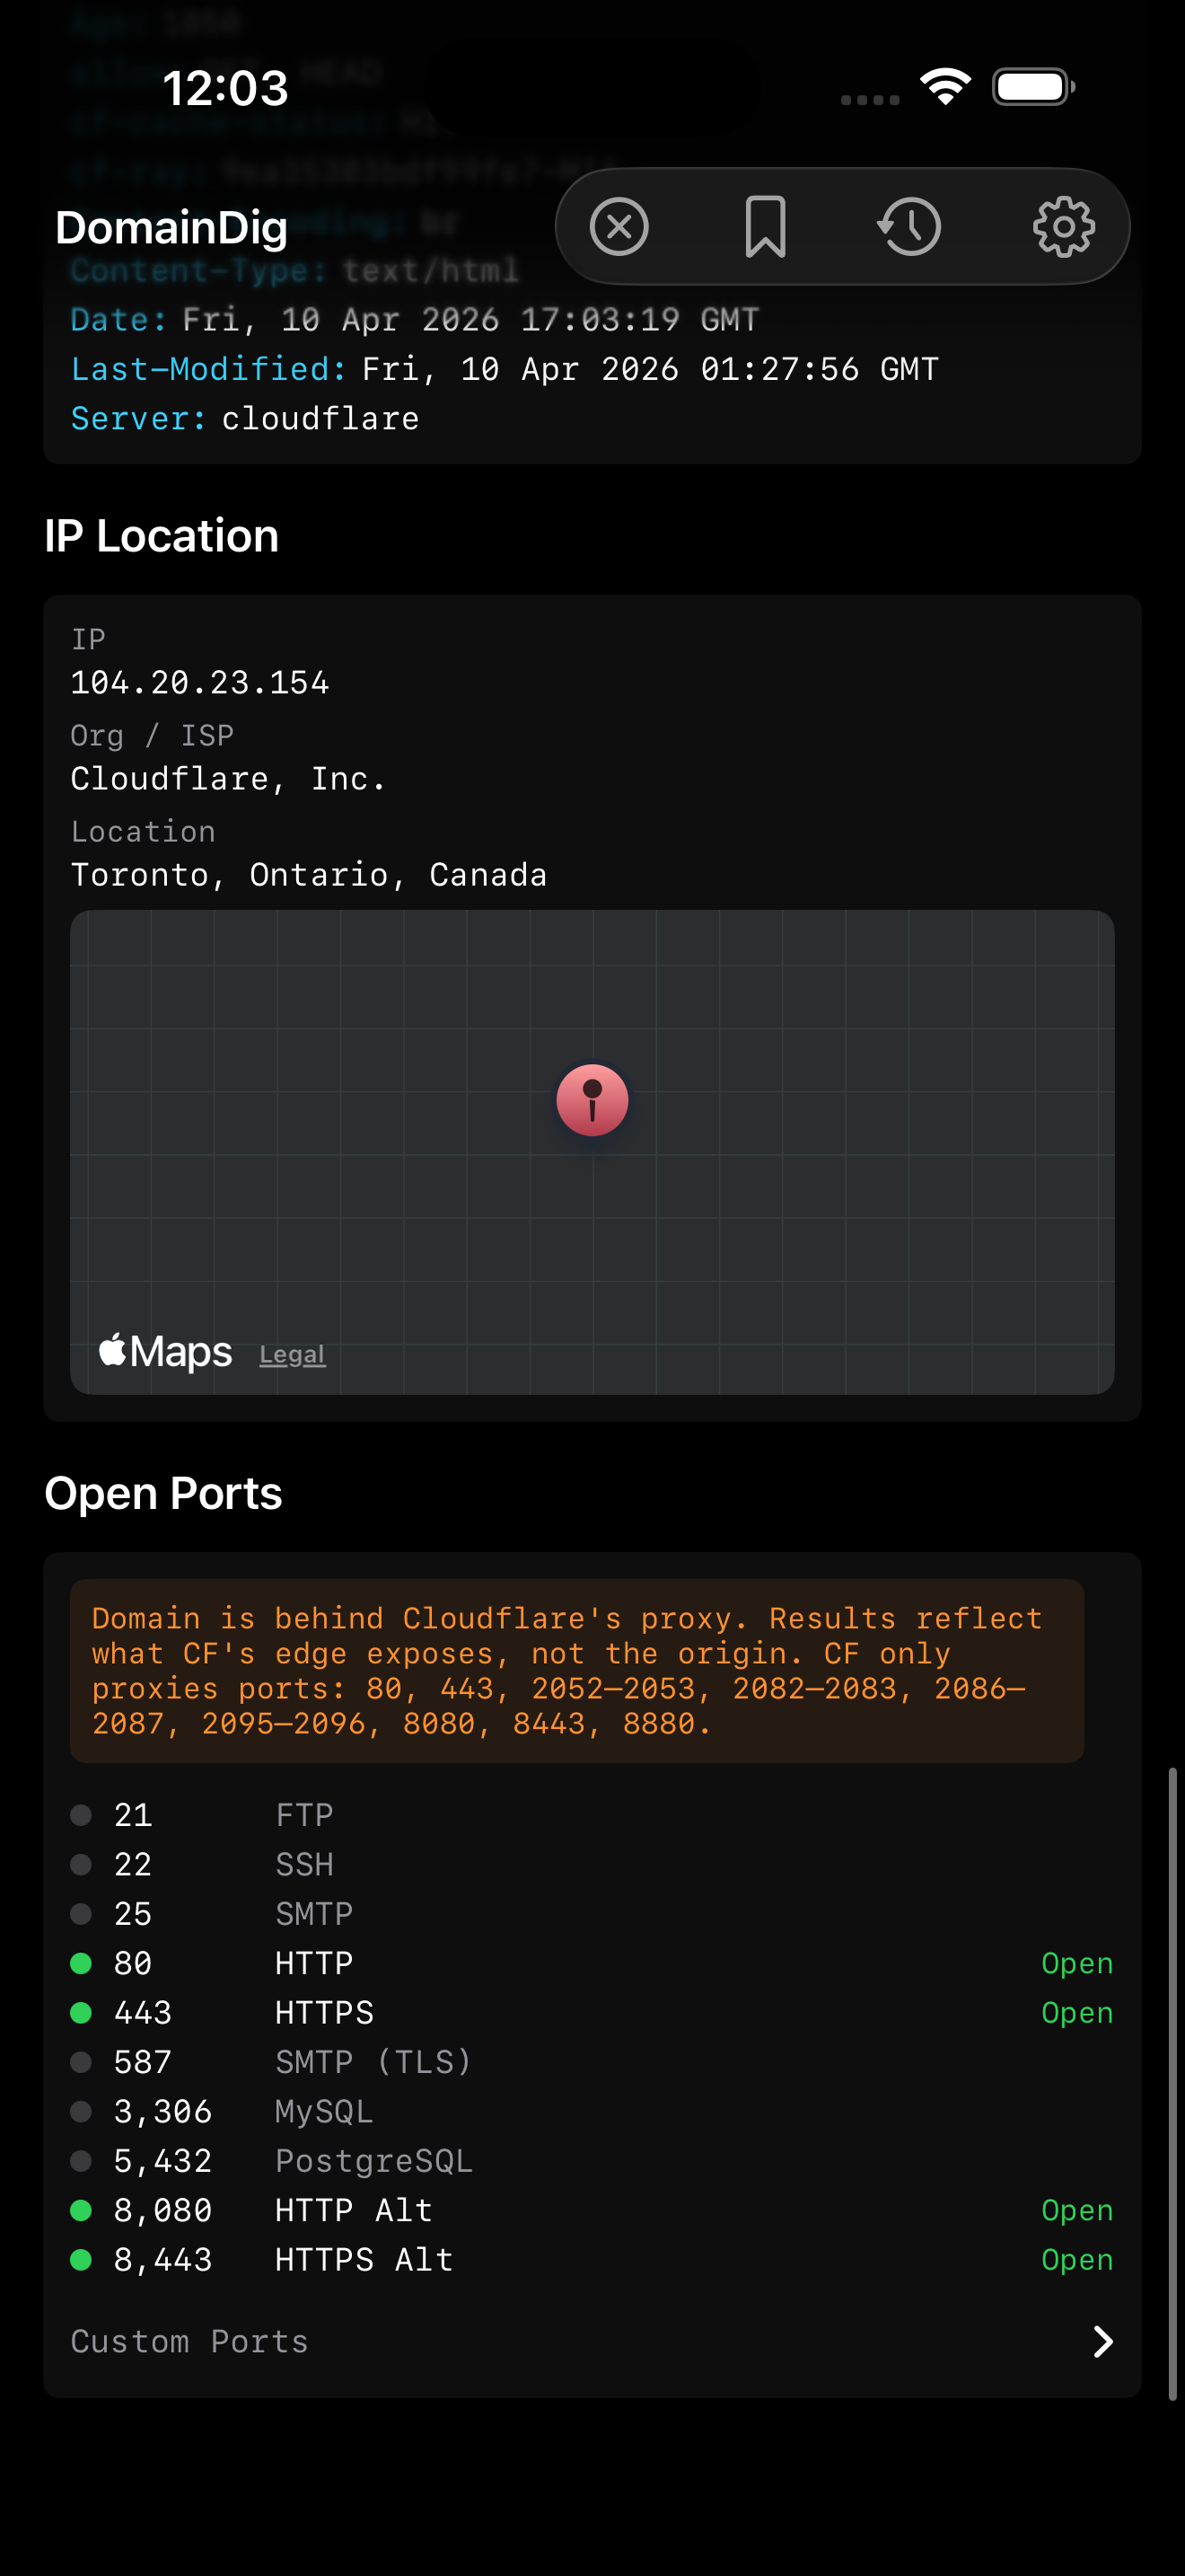Open the settings gear icon
Screen dimensions: 1185x2576
pyautogui.click(x=1063, y=227)
